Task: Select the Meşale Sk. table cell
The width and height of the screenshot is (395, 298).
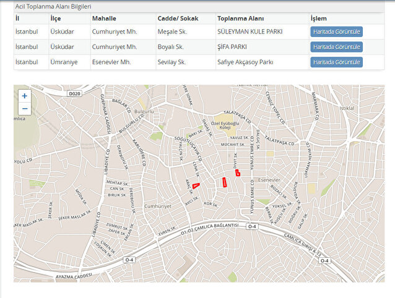Action: 171,32
